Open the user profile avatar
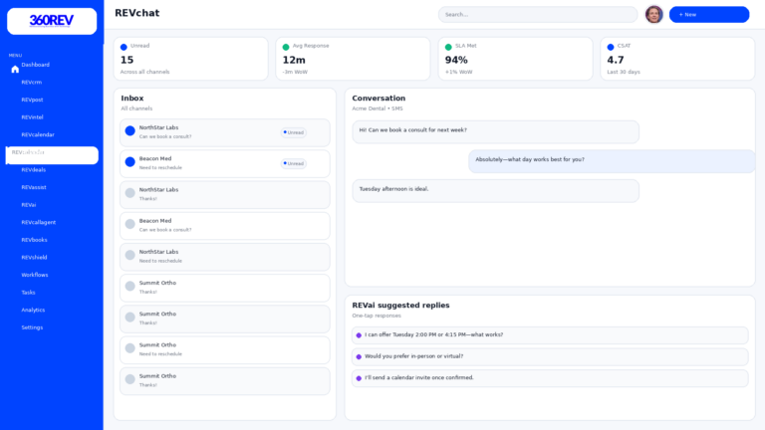Screen dimensions: 765x430 point(653,14)
